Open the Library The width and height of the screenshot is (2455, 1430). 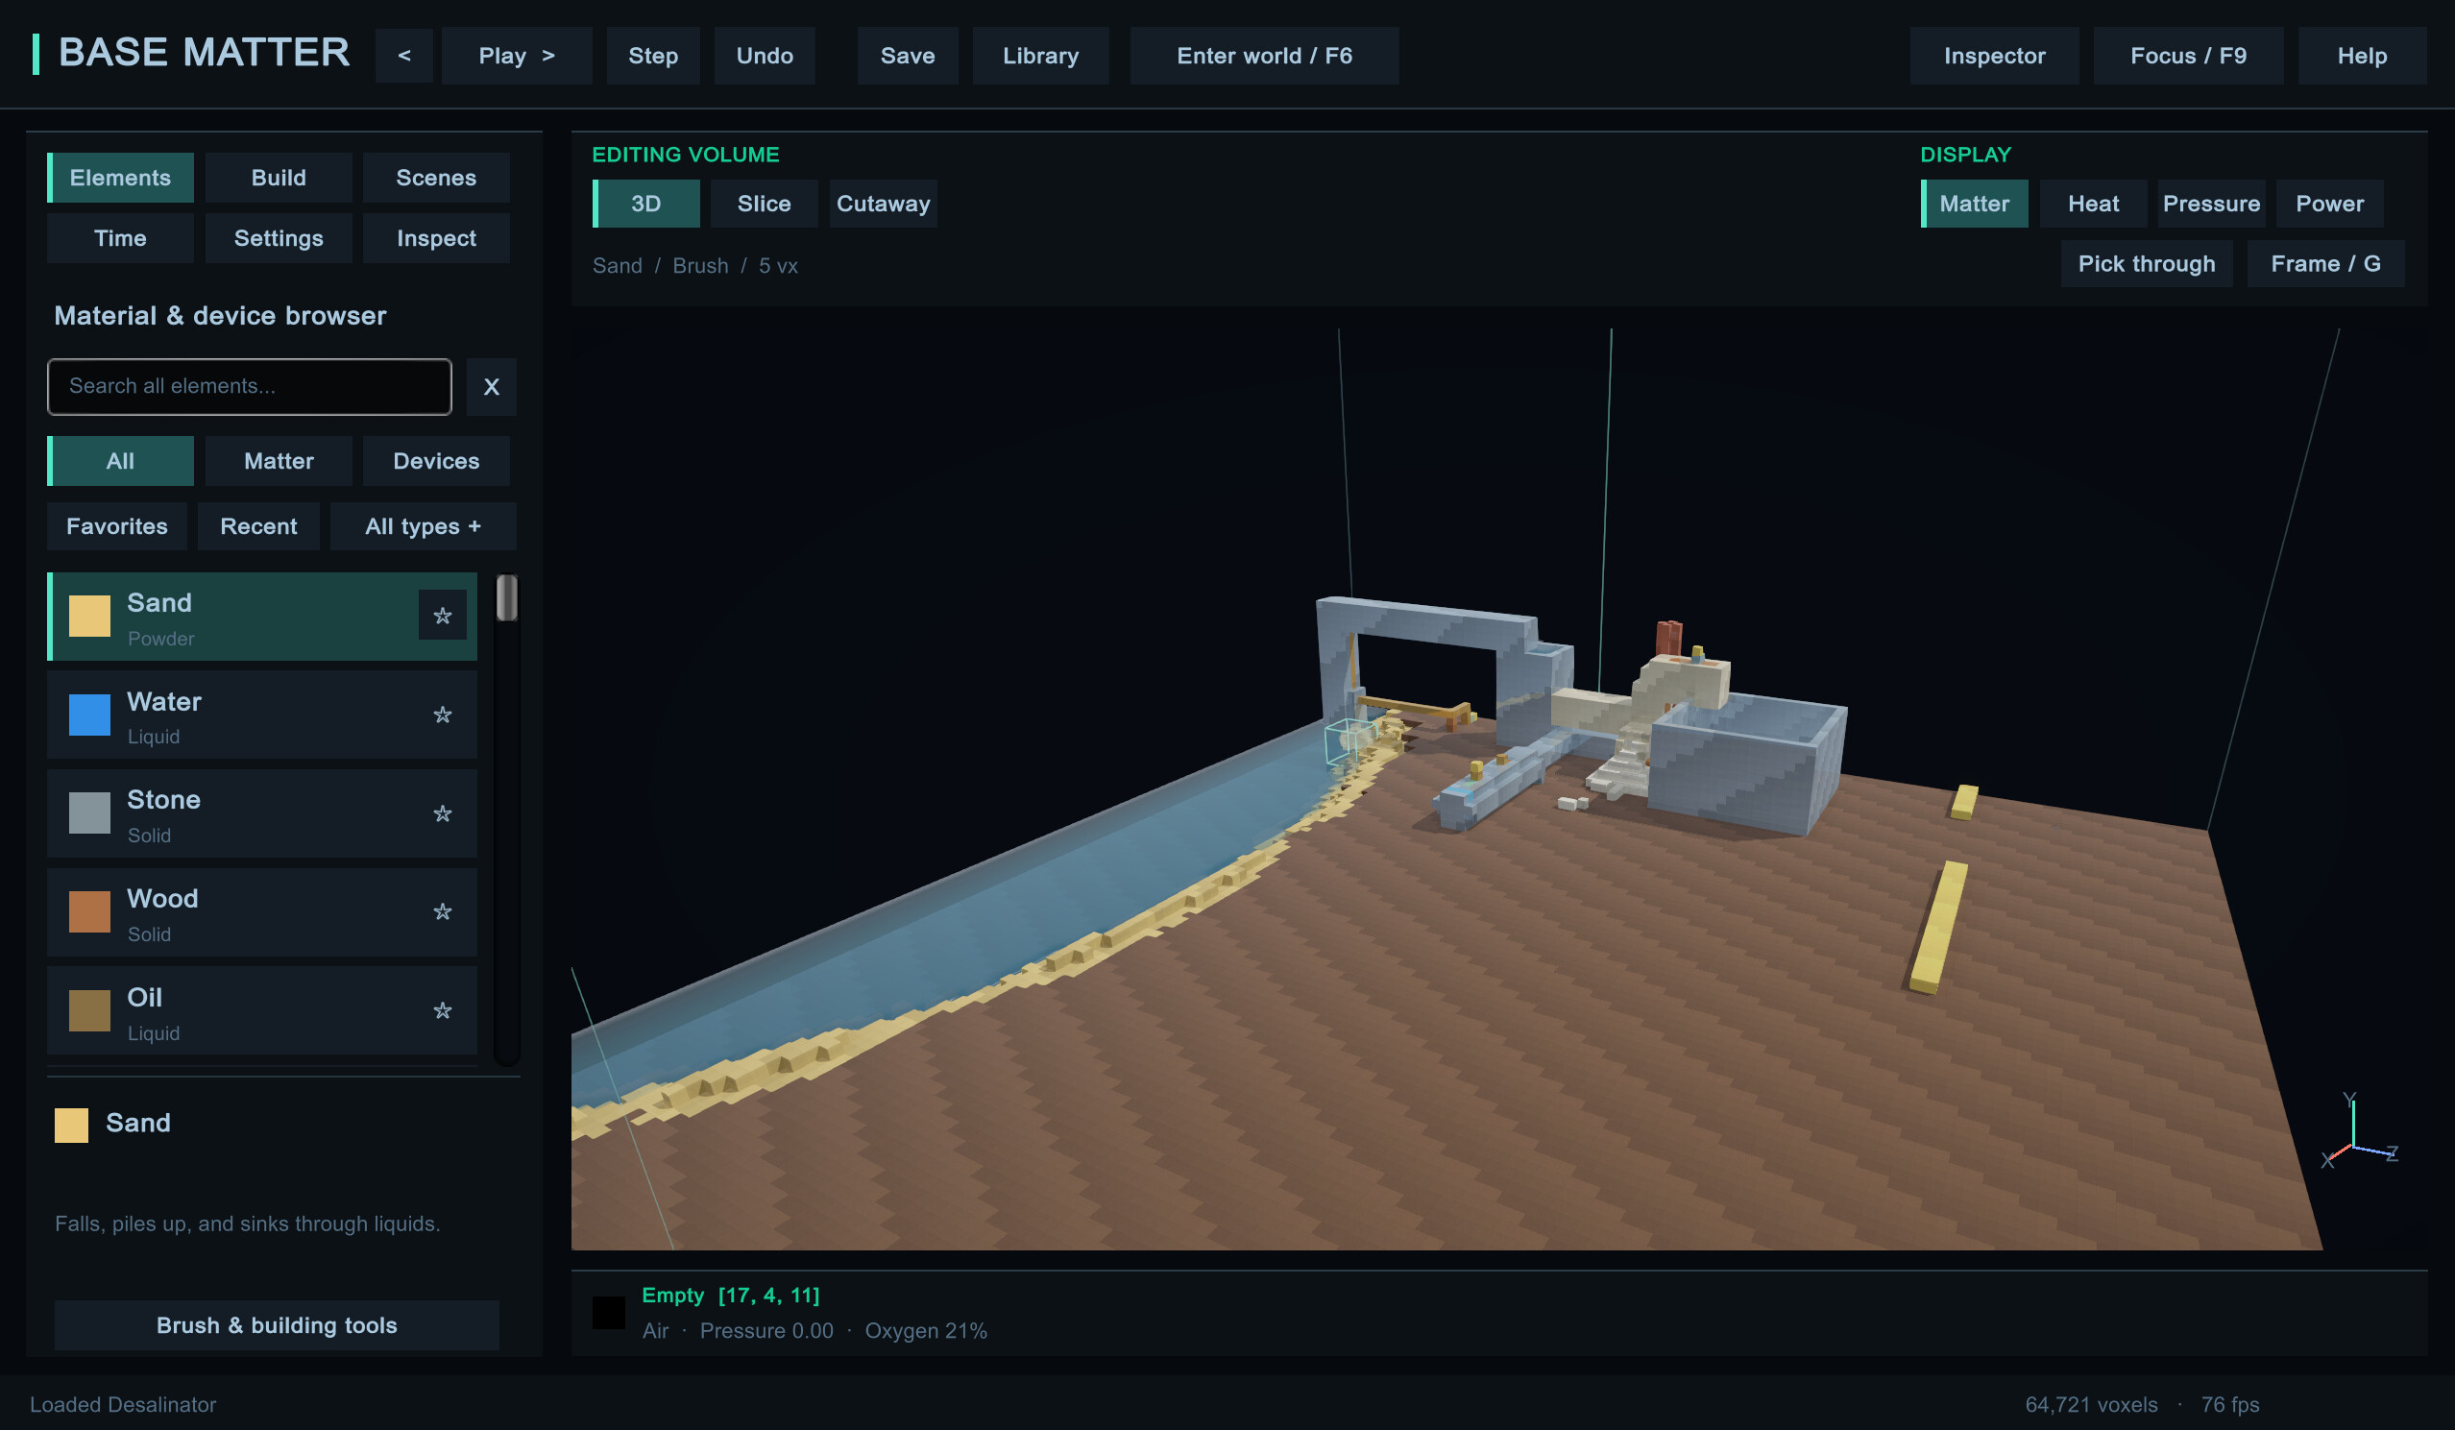[1040, 56]
